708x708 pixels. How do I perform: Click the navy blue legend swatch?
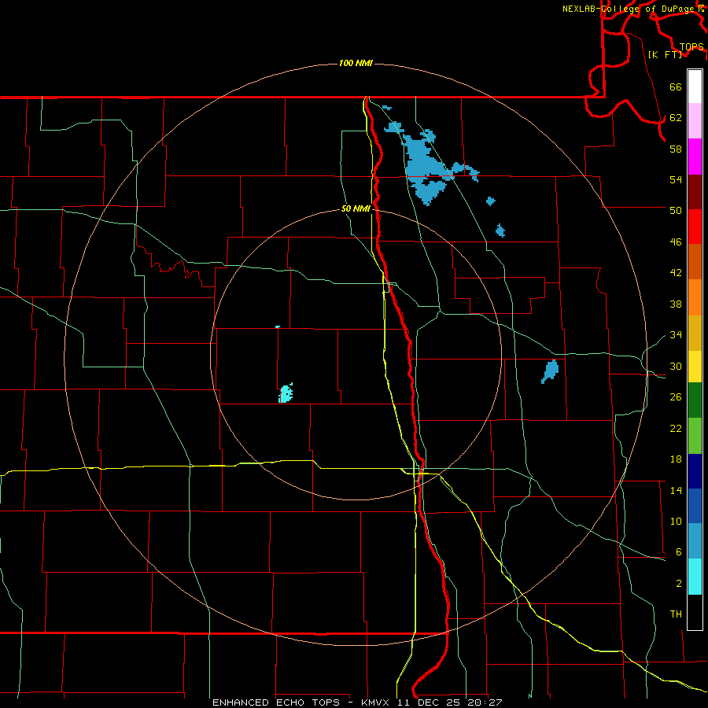click(x=695, y=471)
